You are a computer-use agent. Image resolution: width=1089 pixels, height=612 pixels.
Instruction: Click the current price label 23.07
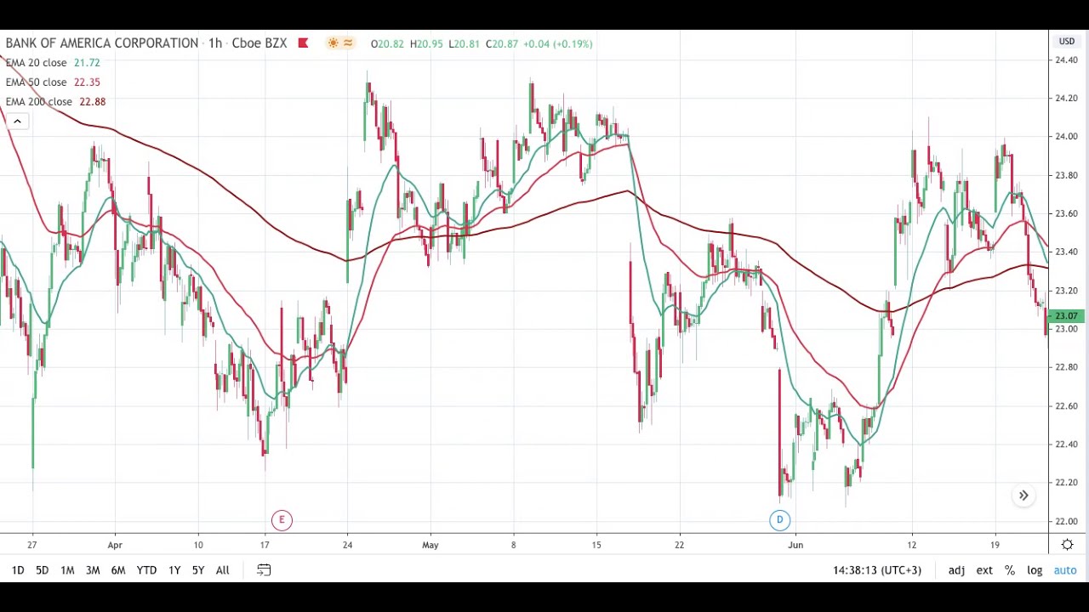pos(1066,316)
